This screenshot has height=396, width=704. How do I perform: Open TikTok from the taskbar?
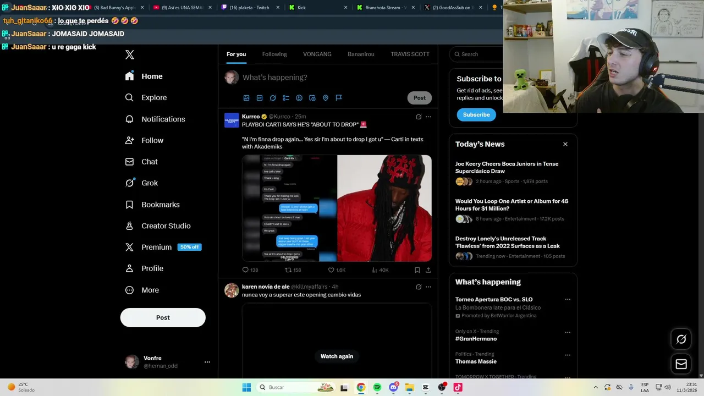pos(458,387)
